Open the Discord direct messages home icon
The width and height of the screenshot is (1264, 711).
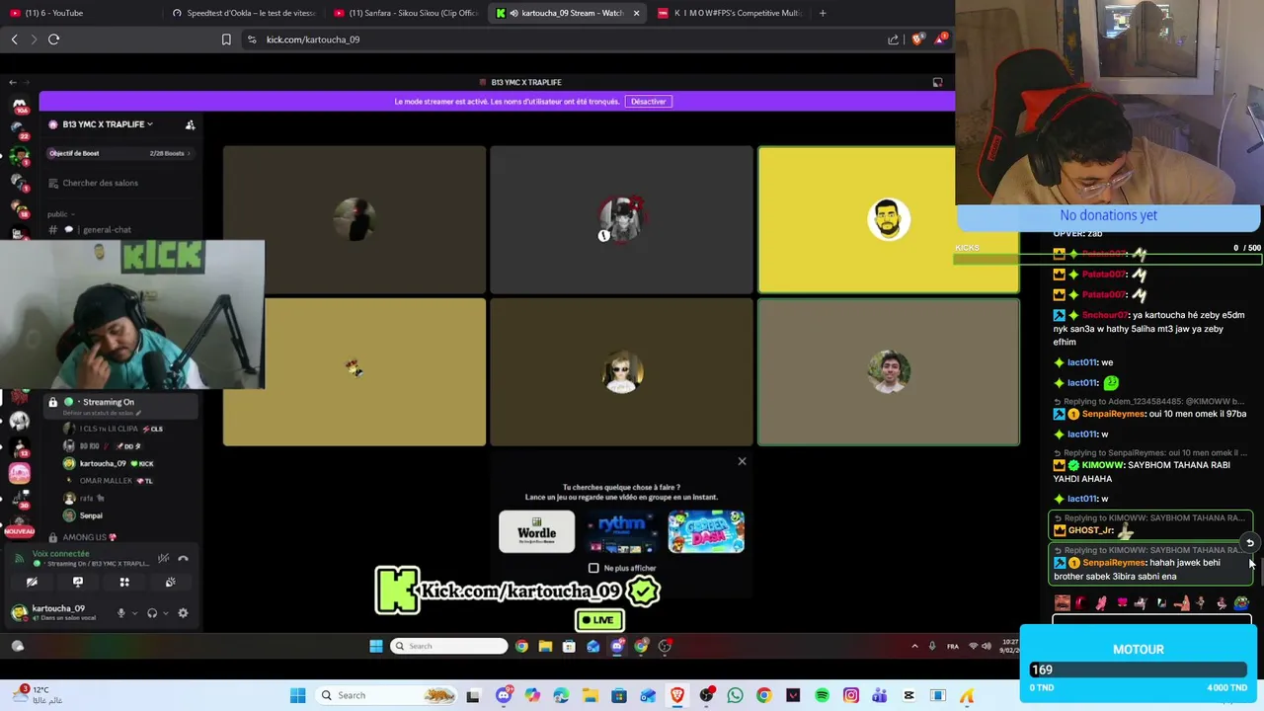[19, 106]
